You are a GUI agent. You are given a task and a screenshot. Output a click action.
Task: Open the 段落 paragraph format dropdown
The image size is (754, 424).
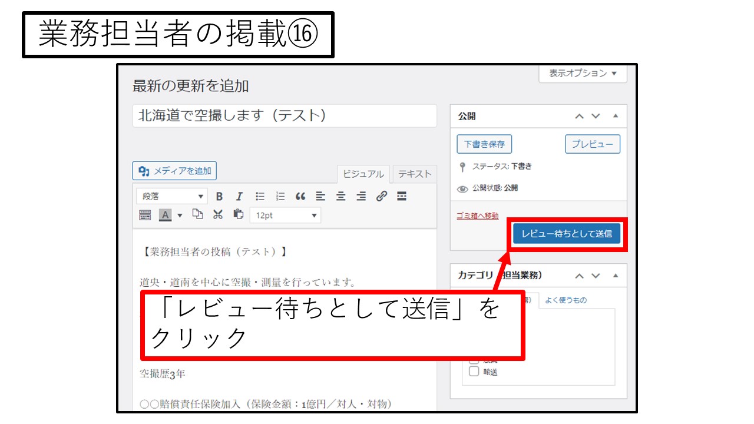click(171, 197)
